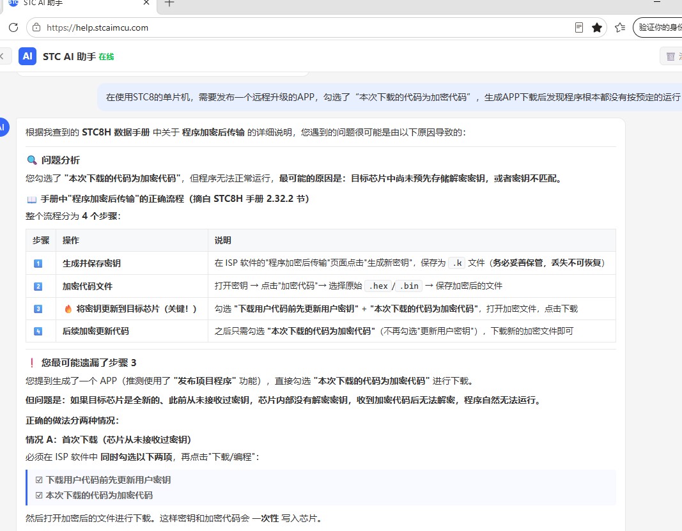Screen dimensions: 682x531
Task: Click the checked 下载用户代码前先更新用户密钥 line
Action: tap(103, 480)
